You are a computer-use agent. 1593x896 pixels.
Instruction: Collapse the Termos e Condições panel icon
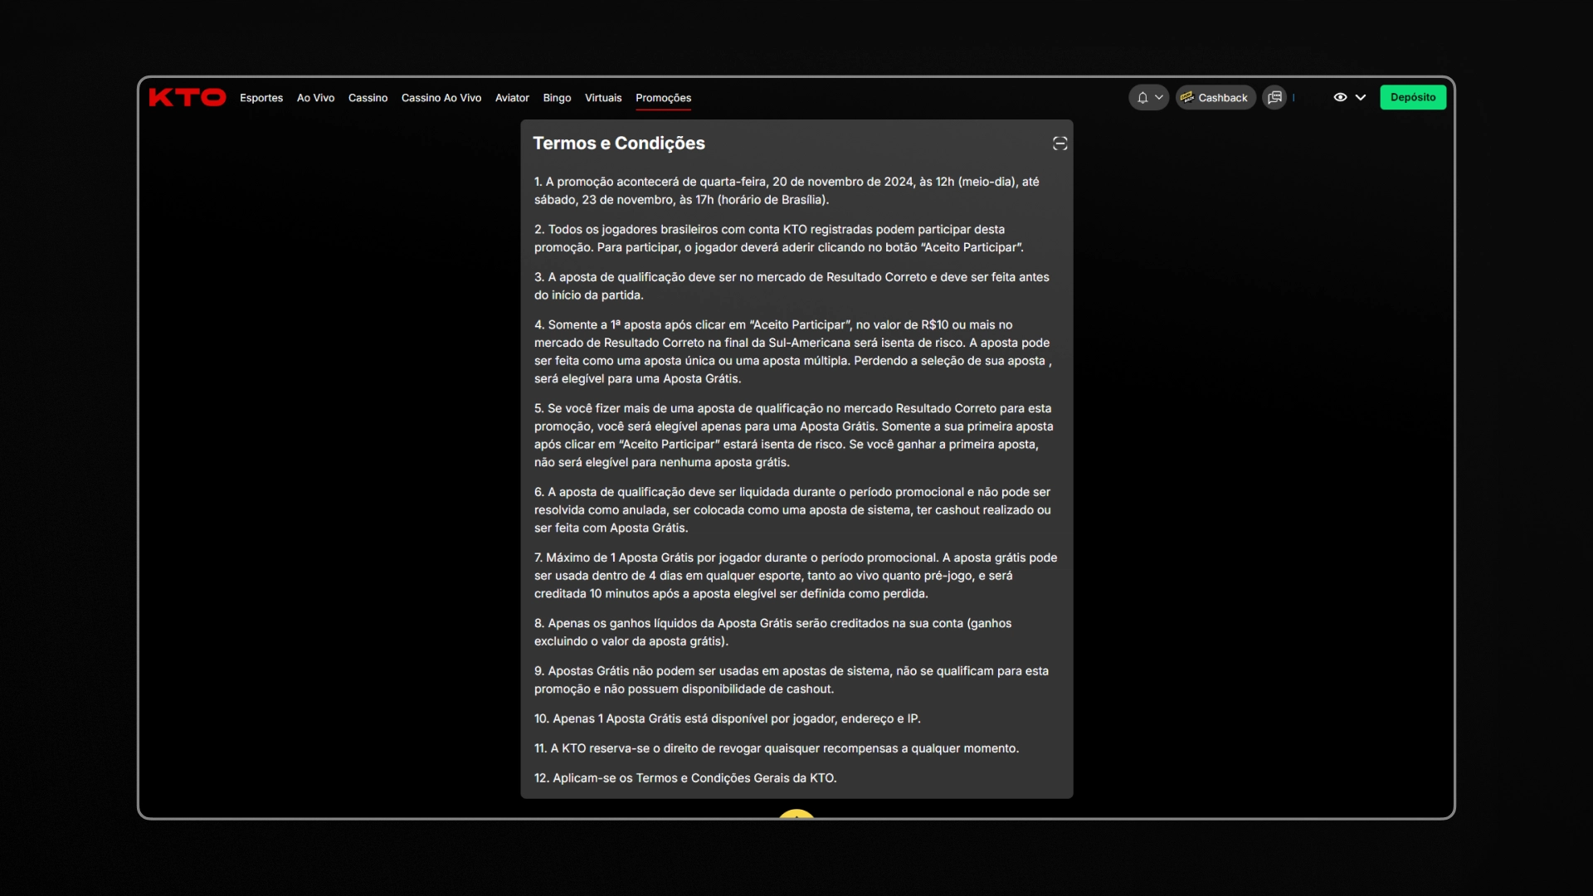pyautogui.click(x=1060, y=144)
